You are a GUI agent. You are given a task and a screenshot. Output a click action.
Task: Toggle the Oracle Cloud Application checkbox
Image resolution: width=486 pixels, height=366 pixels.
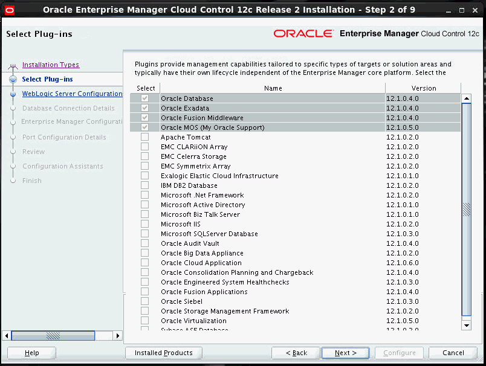144,263
